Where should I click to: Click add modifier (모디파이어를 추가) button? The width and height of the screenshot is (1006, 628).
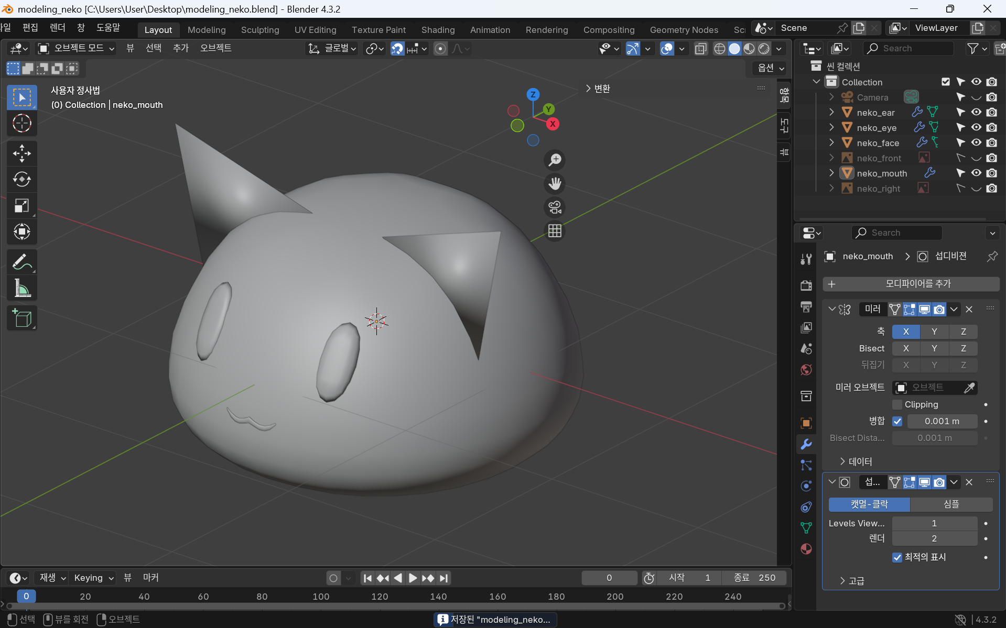pos(911,284)
